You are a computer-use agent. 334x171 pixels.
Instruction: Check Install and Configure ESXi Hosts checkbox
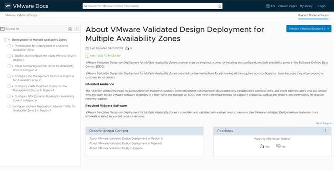click(9, 66)
